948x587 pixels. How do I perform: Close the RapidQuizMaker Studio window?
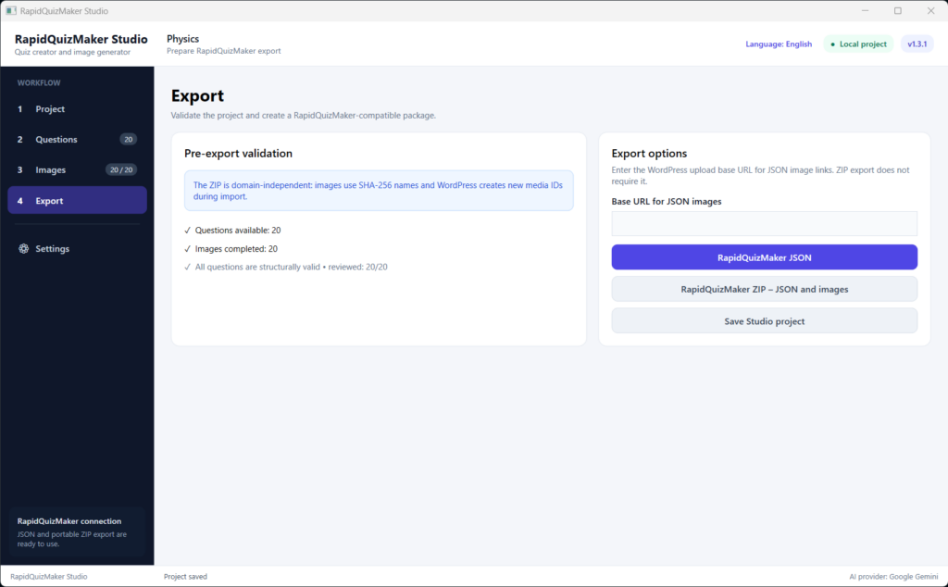pos(931,11)
